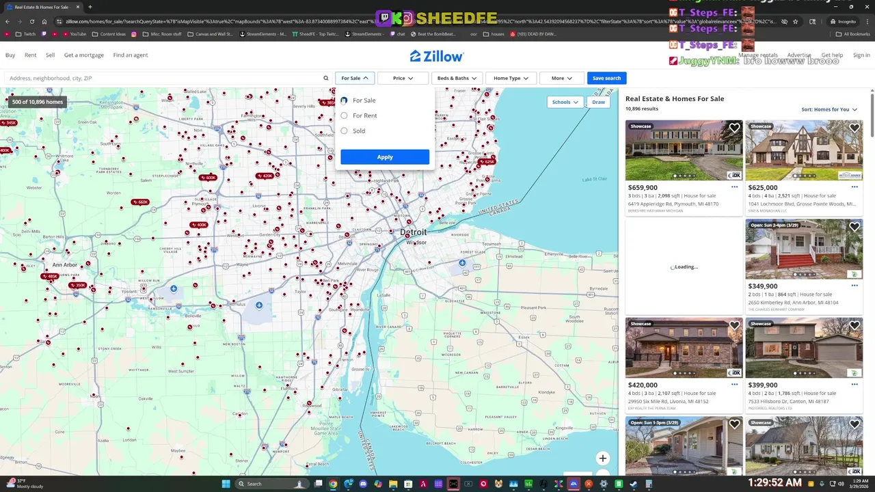
Task: Click the Draw button on the map
Action: click(598, 102)
